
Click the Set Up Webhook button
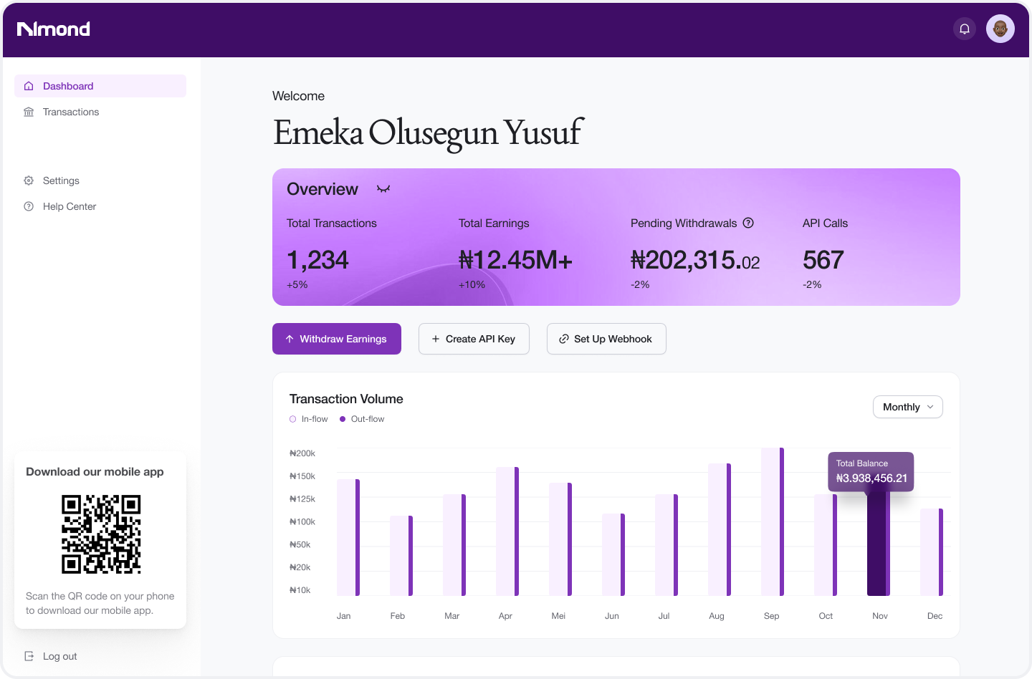[606, 339]
